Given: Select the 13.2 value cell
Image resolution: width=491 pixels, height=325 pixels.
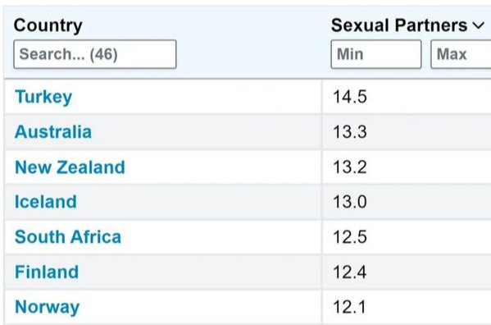Looking at the screenshot, I should pyautogui.click(x=407, y=167).
